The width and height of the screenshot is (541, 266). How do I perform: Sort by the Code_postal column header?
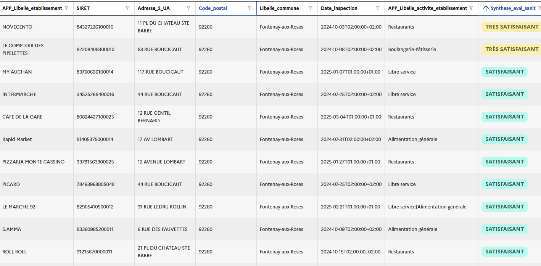pos(213,8)
